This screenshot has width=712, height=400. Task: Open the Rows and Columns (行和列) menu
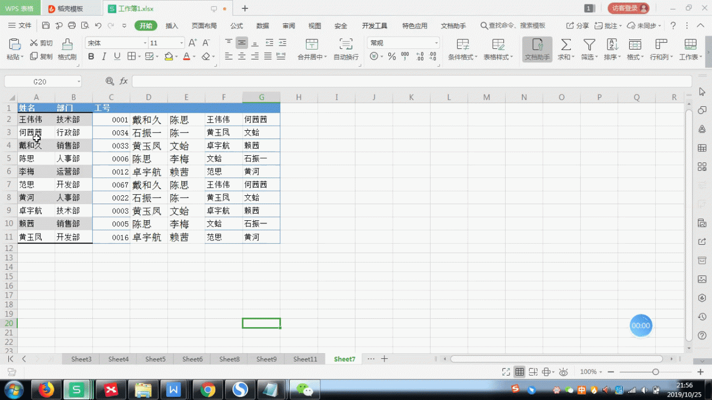click(661, 50)
